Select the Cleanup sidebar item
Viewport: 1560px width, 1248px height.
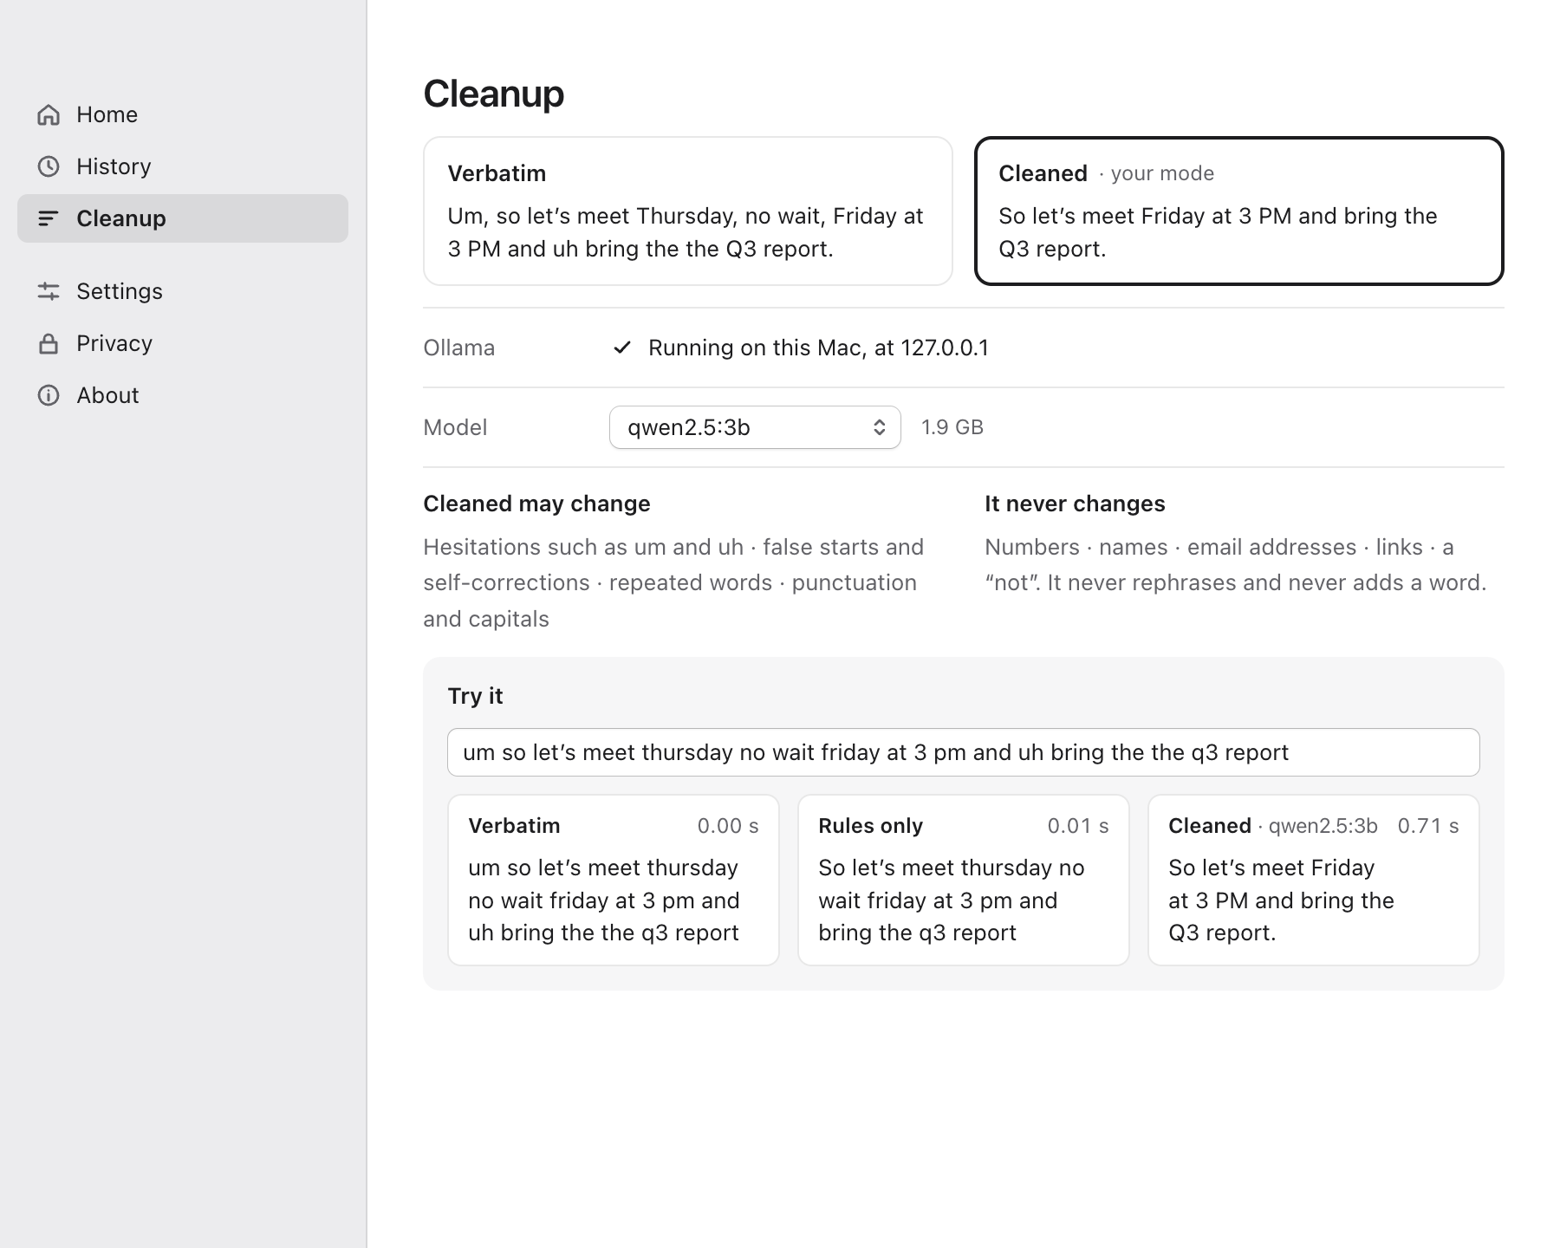(x=183, y=218)
